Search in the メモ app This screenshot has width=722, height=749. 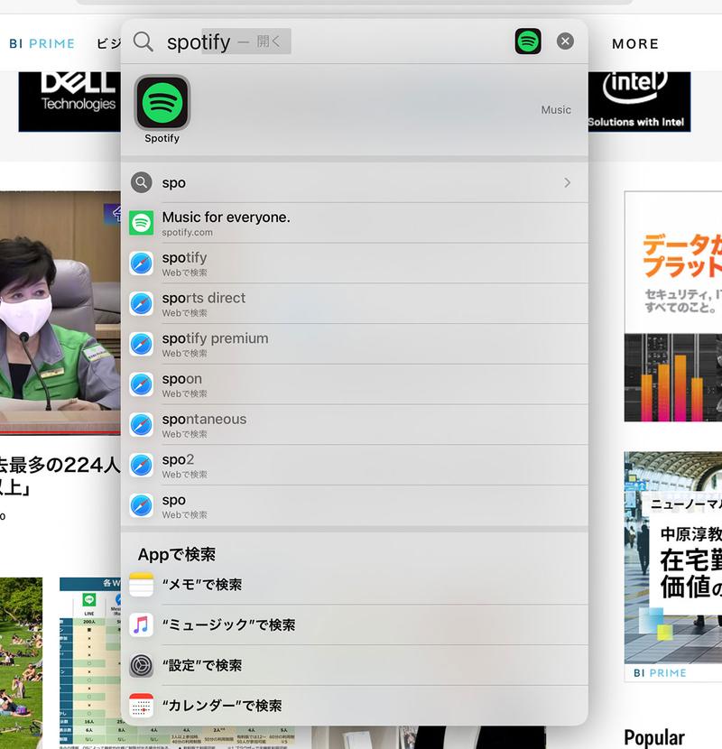(354, 585)
